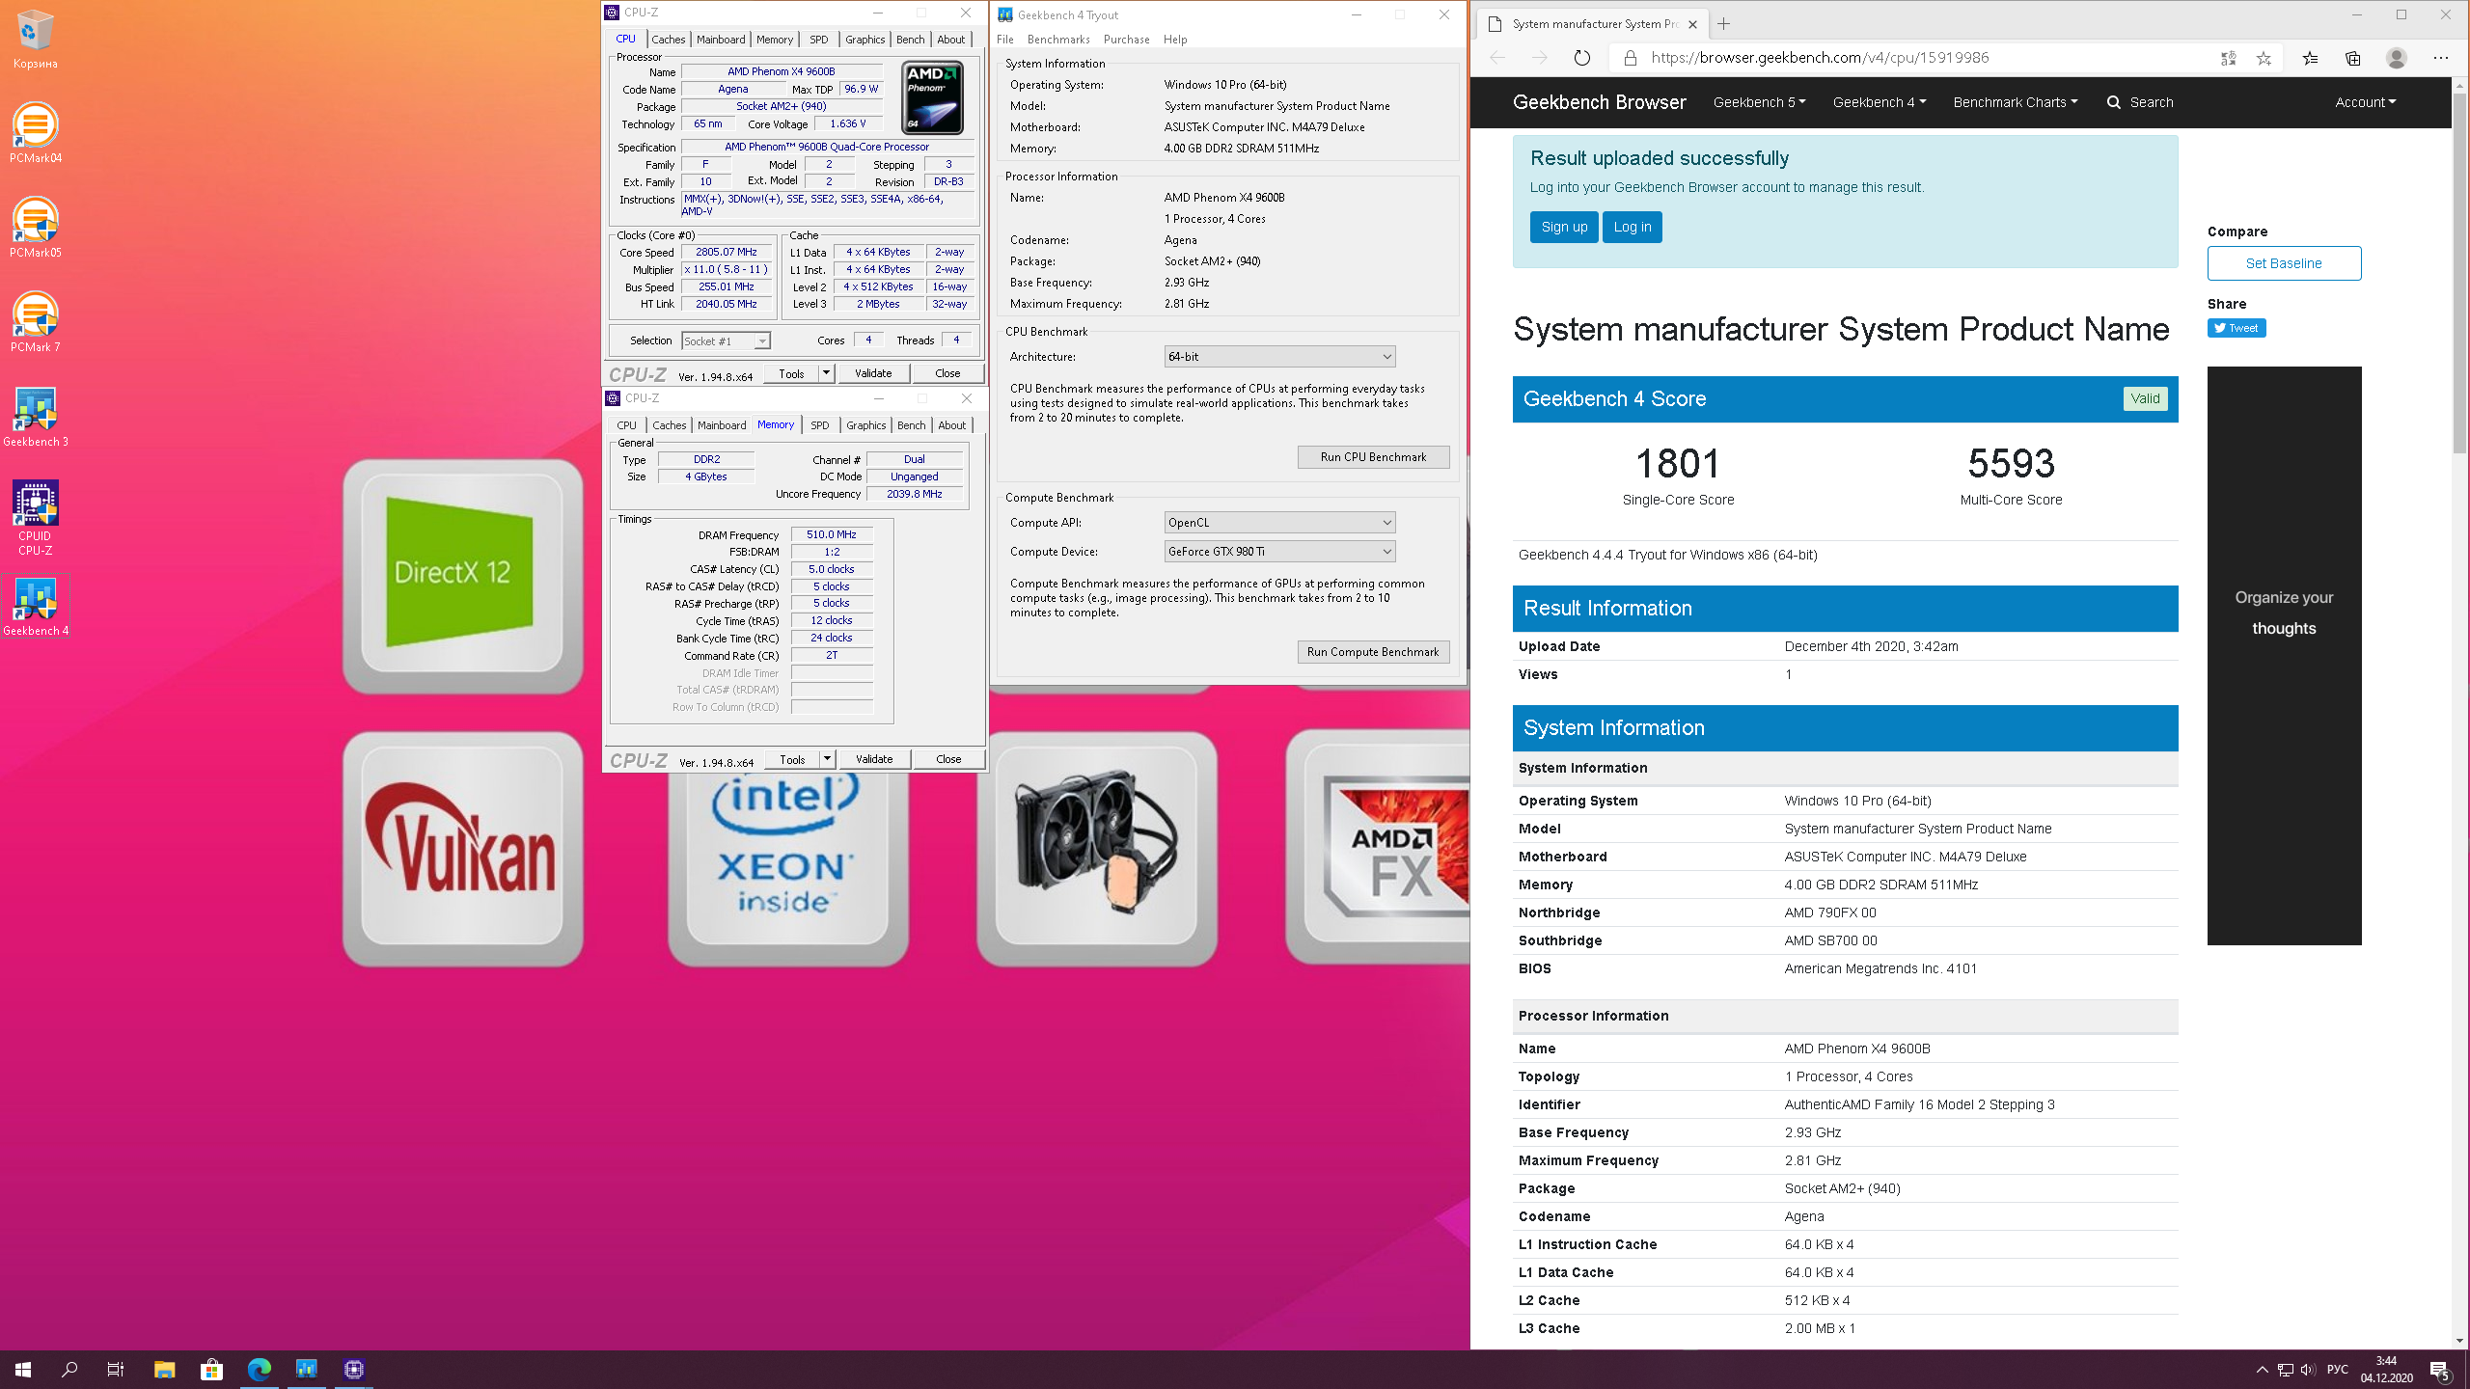Screen dimensions: 2470x1389
Task: Open File menu in Geekbench 4
Action: pyautogui.click(x=1005, y=40)
